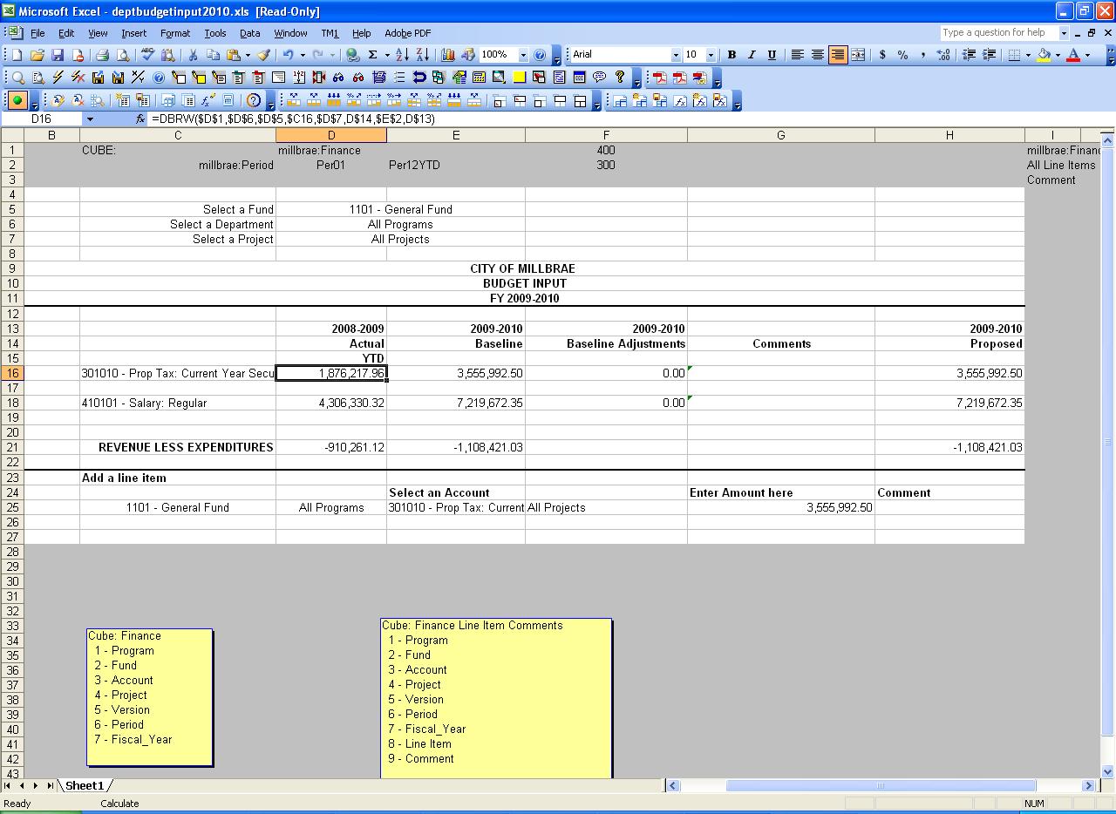Click in the formula bar DBRW formula
1116x814 pixels.
293,119
